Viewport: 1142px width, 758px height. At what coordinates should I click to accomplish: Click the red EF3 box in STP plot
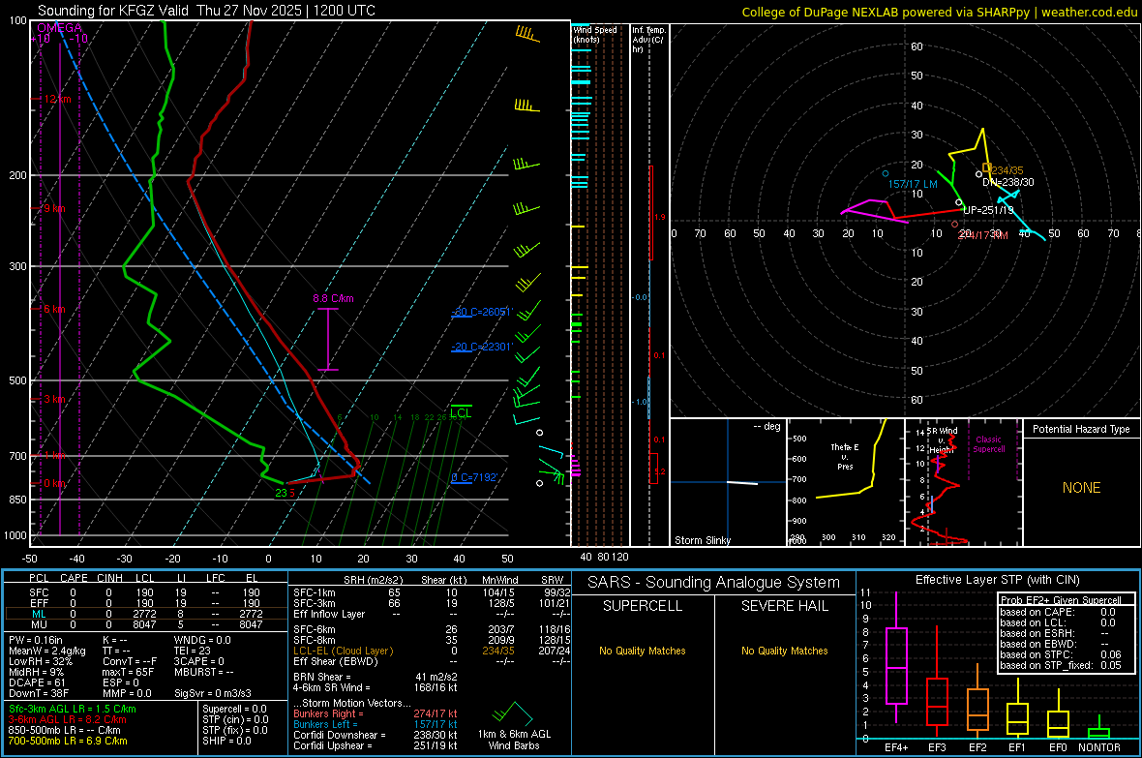pyautogui.click(x=937, y=701)
